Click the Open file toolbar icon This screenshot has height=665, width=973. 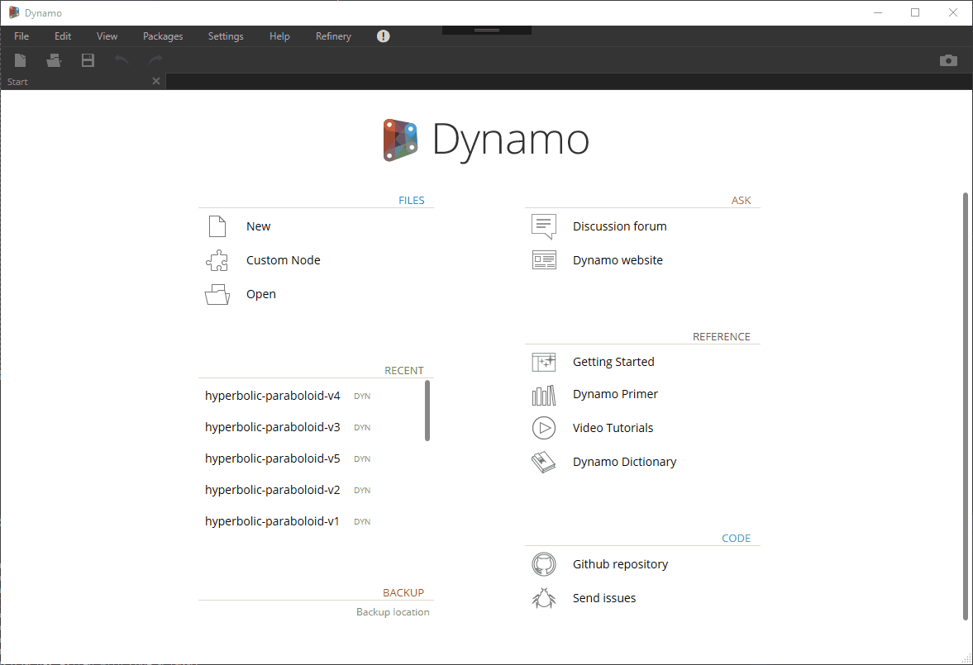(54, 60)
